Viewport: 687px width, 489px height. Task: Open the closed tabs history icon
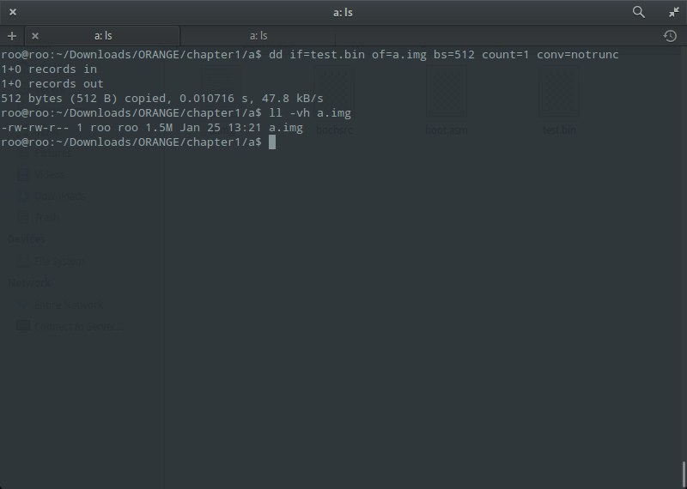tap(670, 36)
